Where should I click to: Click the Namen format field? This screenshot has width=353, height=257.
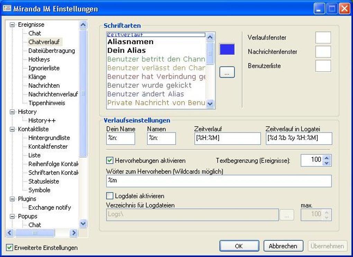pos(161,138)
